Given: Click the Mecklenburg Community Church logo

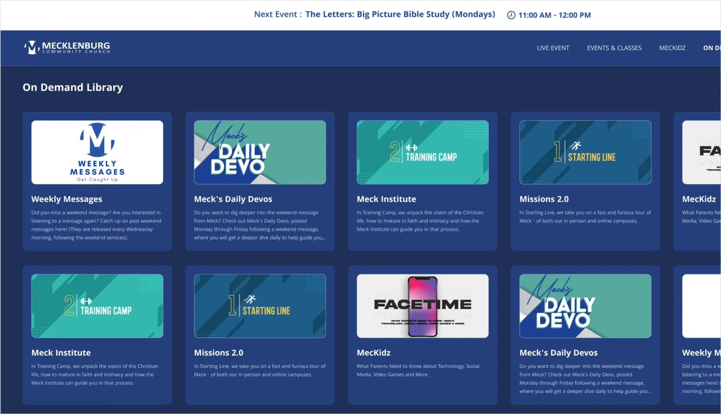Looking at the screenshot, I should pyautogui.click(x=68, y=48).
